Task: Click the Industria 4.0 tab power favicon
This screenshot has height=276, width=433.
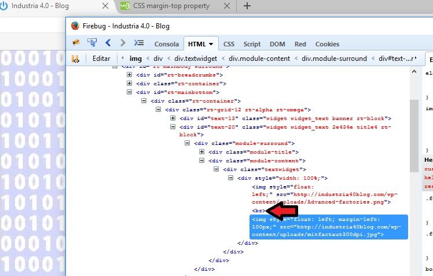Action: click(x=4, y=6)
